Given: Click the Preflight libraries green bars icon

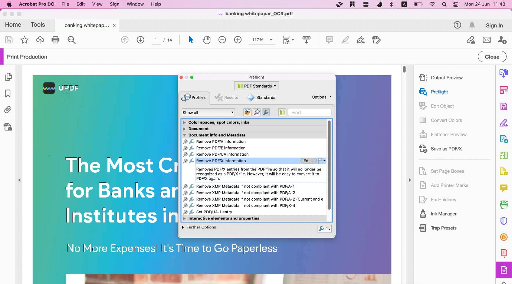Looking at the screenshot, I should click(x=282, y=112).
